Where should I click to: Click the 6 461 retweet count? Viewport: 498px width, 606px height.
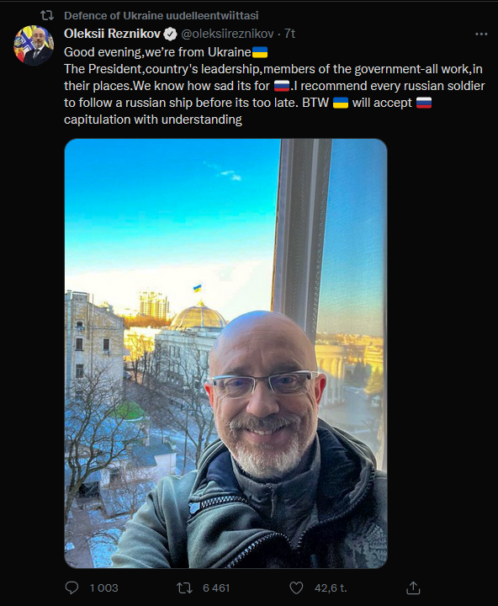click(216, 587)
